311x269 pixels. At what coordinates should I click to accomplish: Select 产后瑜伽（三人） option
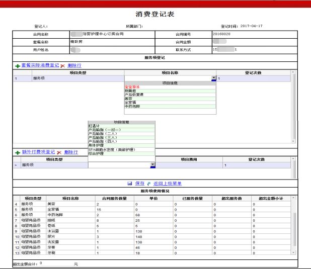pos(121,138)
